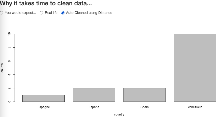Click the y-axis tick labeled 10

pos(9,34)
